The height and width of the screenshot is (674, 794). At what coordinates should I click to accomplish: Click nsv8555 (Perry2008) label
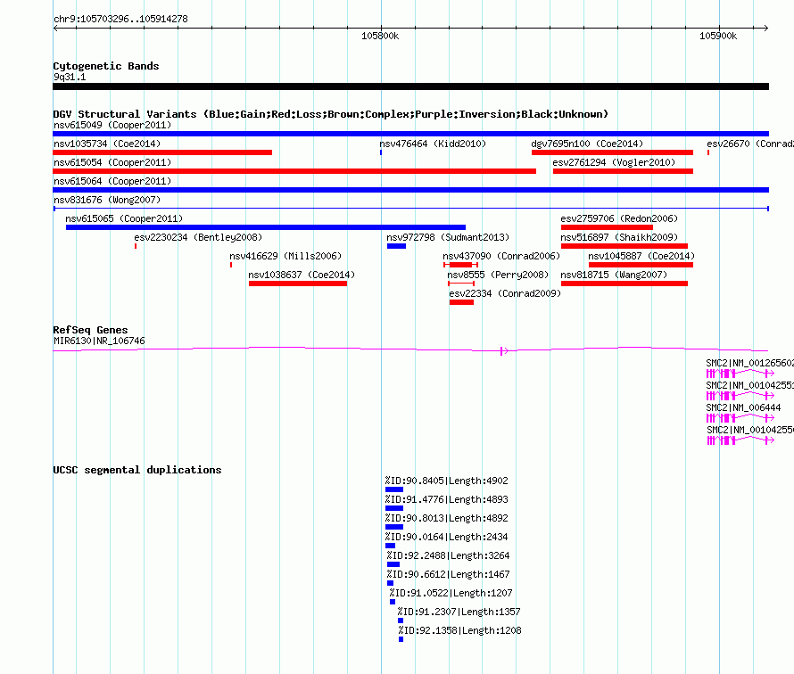(x=498, y=275)
